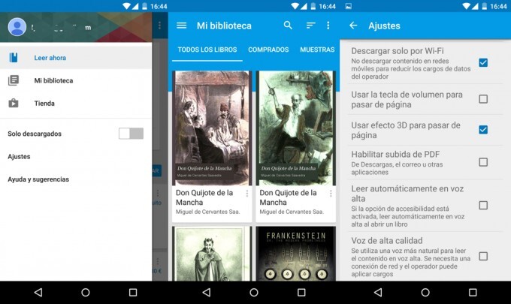
Task: Tap the search magnifier icon in the library
Action: tap(288, 26)
